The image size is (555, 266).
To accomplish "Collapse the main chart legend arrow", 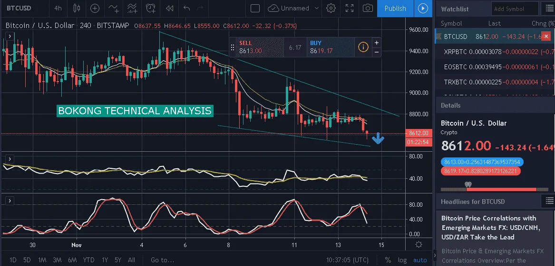I will [x=10, y=36].
